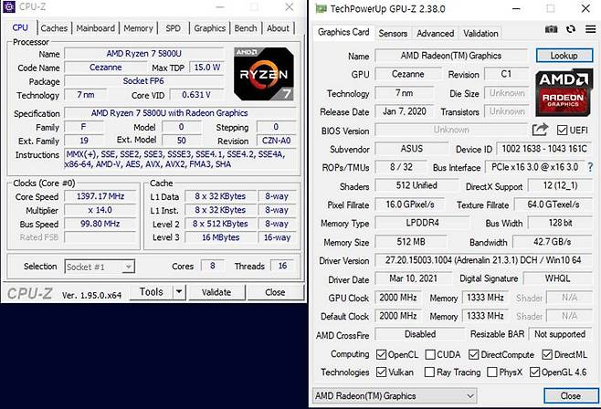Open the Validation tab in GPU-Z

[480, 34]
